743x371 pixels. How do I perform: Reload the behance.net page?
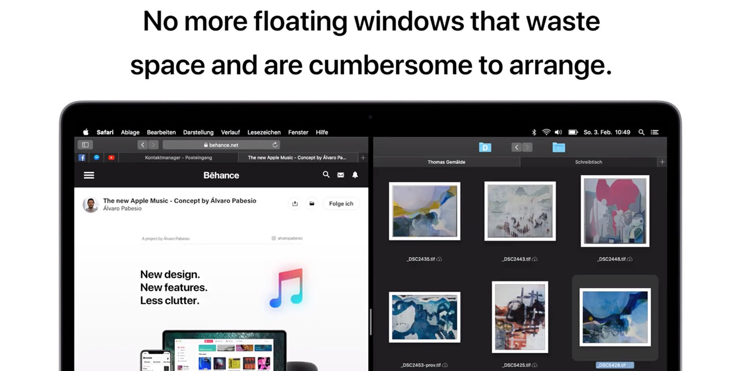pyautogui.click(x=275, y=145)
